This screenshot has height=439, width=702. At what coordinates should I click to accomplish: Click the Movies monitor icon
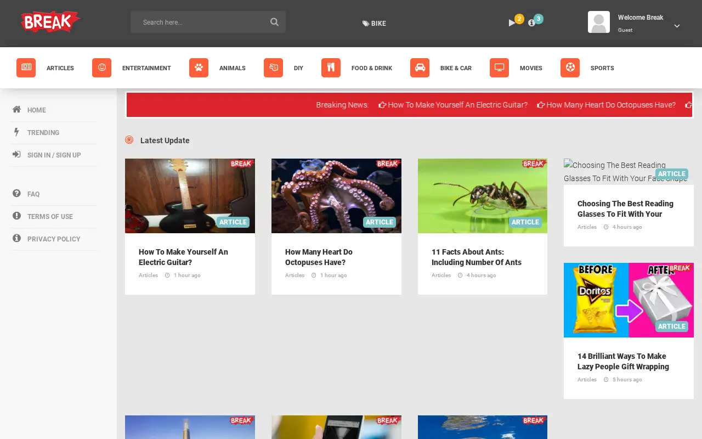click(x=499, y=68)
